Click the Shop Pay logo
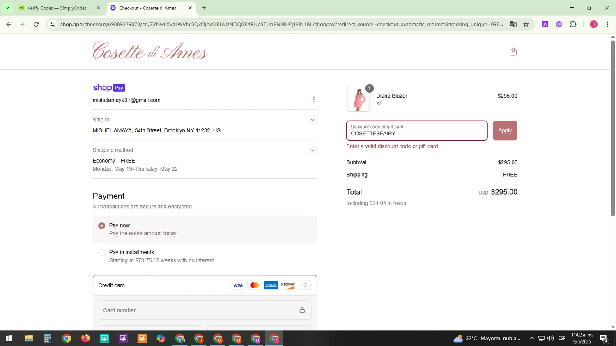 [x=109, y=88]
